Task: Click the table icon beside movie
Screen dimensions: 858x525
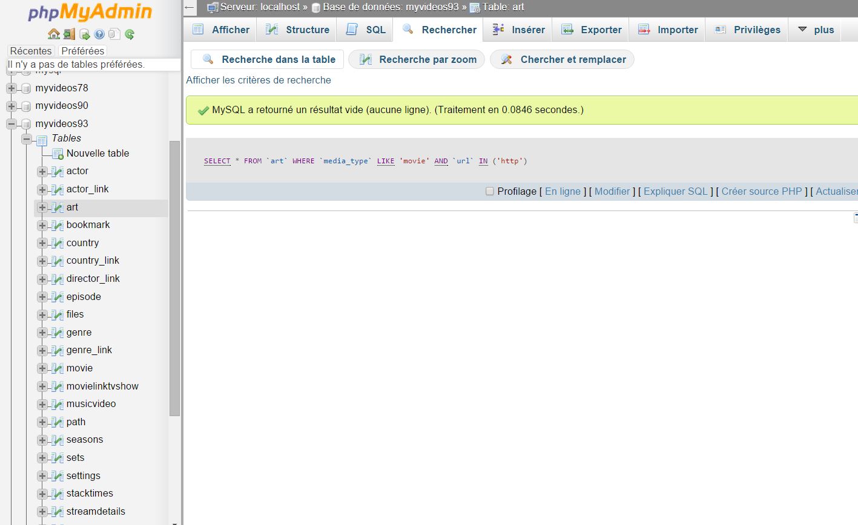Action: (58, 368)
